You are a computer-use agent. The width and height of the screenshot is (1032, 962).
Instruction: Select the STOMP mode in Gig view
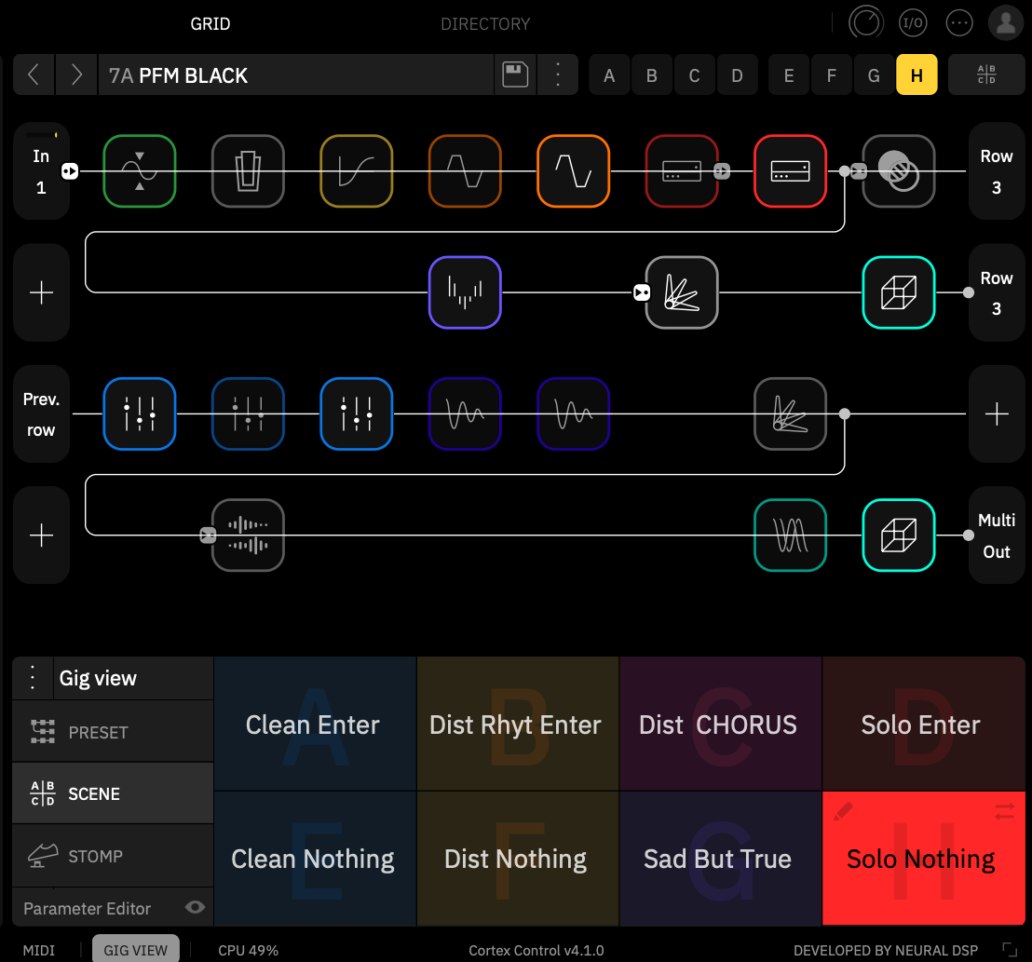pyautogui.click(x=113, y=856)
